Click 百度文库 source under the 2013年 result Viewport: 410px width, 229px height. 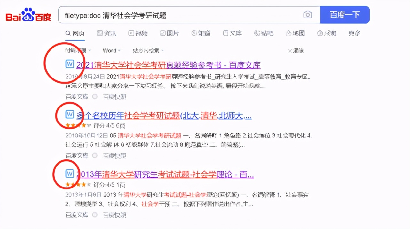[77, 215]
